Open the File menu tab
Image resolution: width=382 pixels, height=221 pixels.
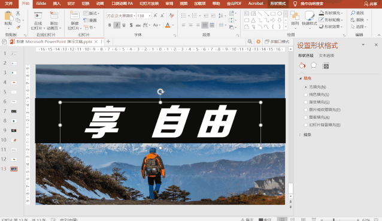coord(8,4)
